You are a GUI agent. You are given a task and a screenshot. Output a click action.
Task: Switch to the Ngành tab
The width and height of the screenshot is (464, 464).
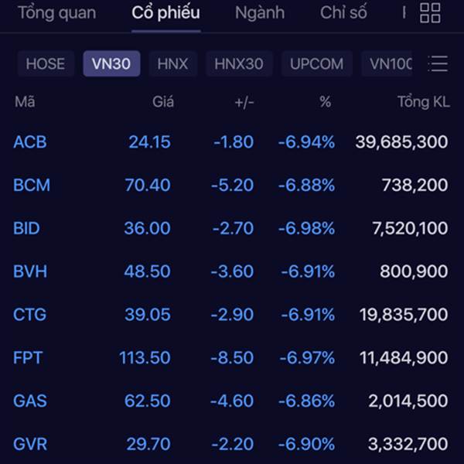(260, 12)
